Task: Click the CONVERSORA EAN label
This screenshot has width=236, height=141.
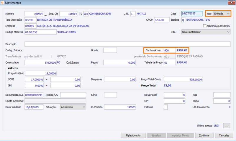Action: click(x=100, y=14)
